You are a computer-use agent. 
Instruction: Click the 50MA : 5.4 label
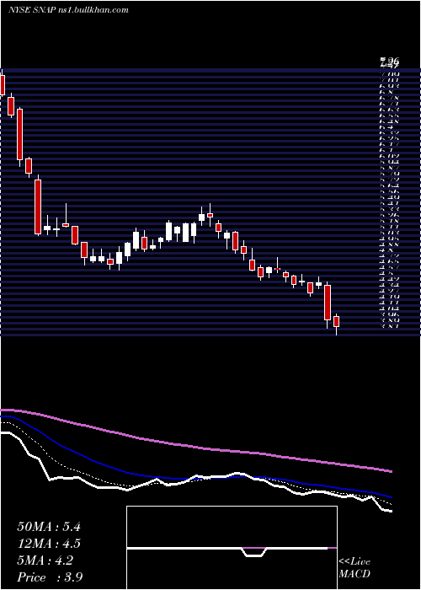pos(49,527)
